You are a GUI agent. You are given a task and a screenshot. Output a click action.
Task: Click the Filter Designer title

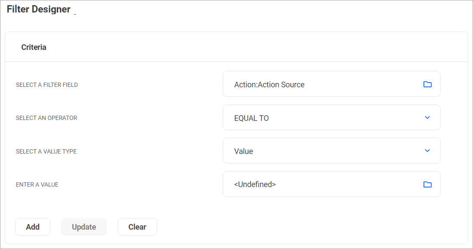[x=38, y=9]
